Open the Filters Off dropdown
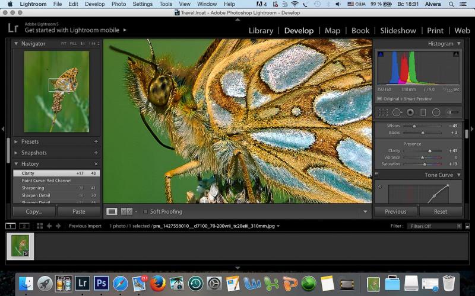 coord(435,226)
